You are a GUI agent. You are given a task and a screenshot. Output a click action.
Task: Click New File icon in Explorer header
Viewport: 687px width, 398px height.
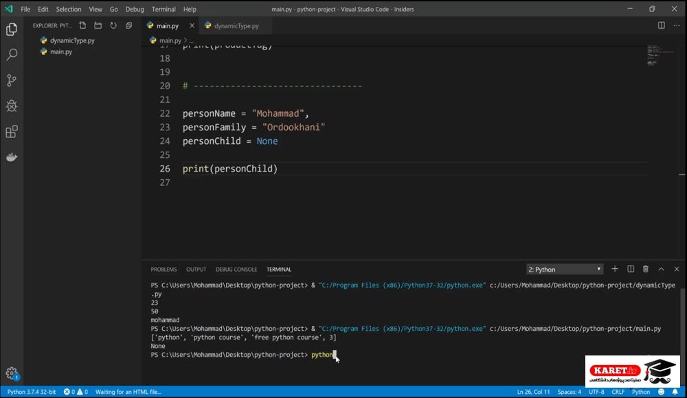[x=82, y=25]
